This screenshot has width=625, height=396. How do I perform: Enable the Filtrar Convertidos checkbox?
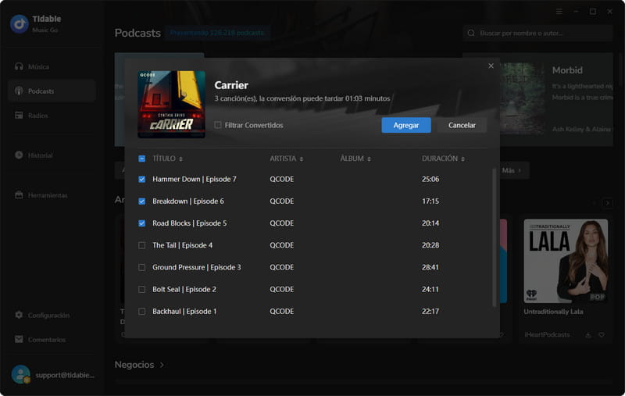coord(218,125)
